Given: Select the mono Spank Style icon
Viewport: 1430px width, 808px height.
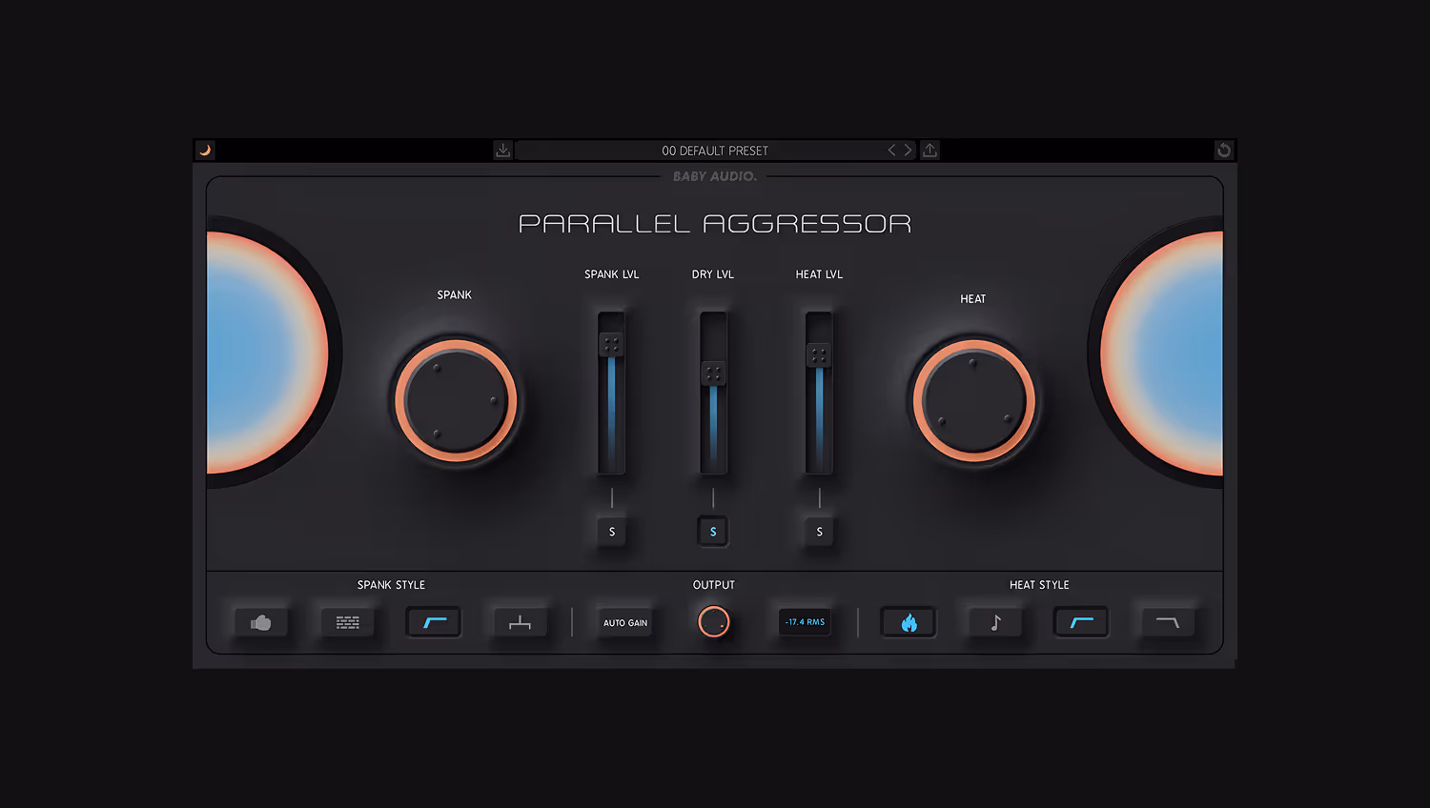Looking at the screenshot, I should (x=520, y=623).
